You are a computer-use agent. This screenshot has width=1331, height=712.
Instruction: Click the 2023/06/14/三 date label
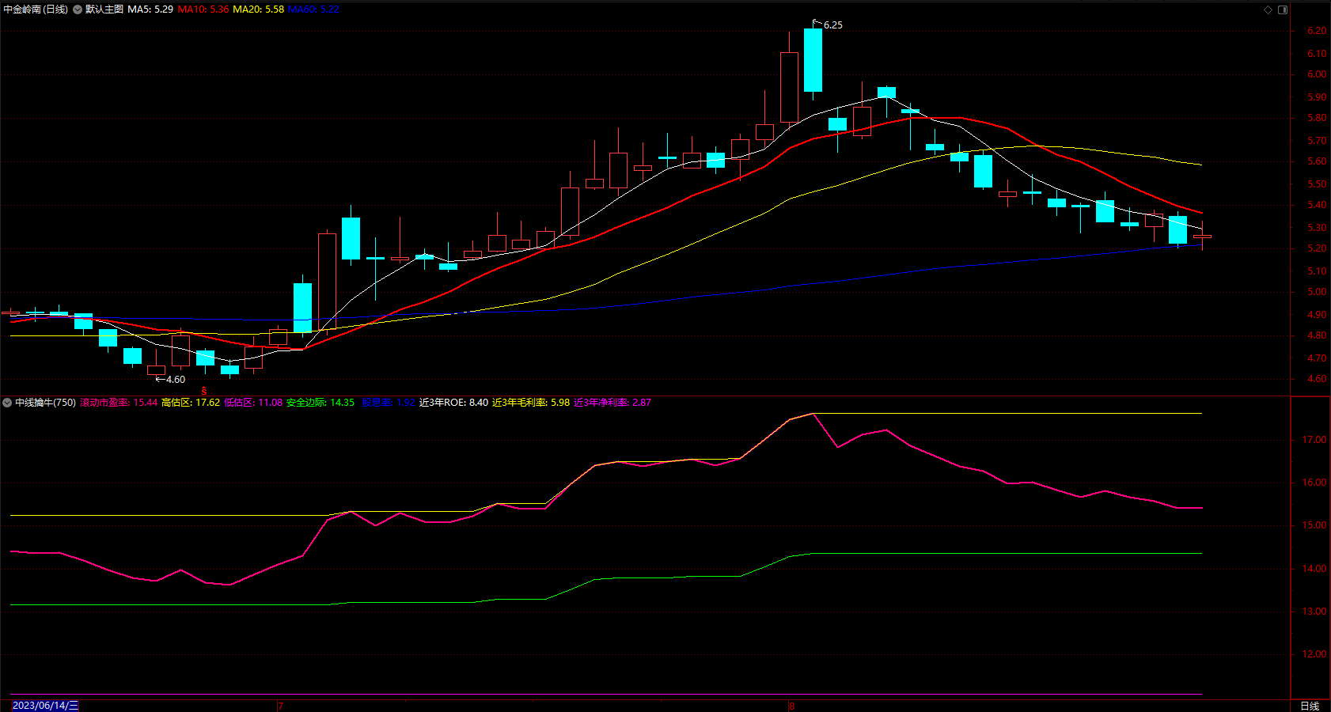pos(45,706)
